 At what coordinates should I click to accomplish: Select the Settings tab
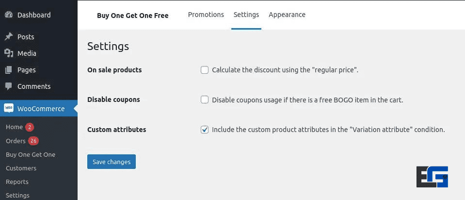pyautogui.click(x=246, y=15)
